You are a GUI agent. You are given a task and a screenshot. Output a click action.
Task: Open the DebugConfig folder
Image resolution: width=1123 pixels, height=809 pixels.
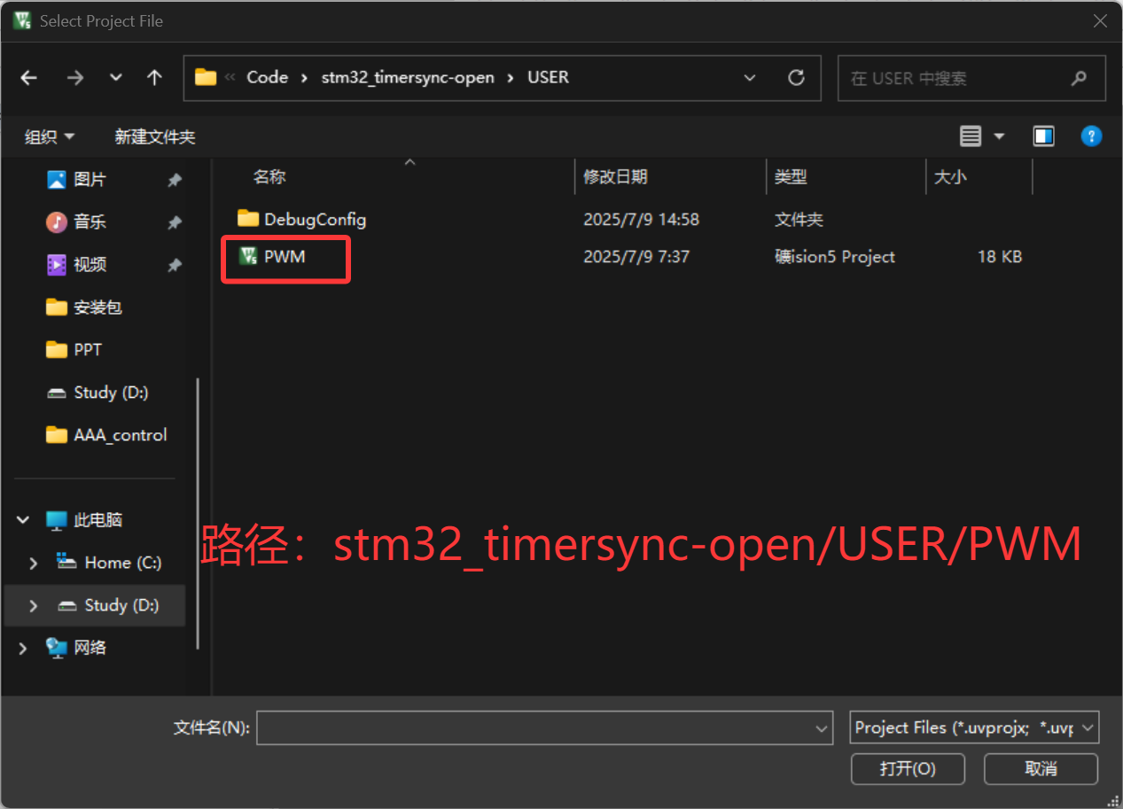[315, 219]
